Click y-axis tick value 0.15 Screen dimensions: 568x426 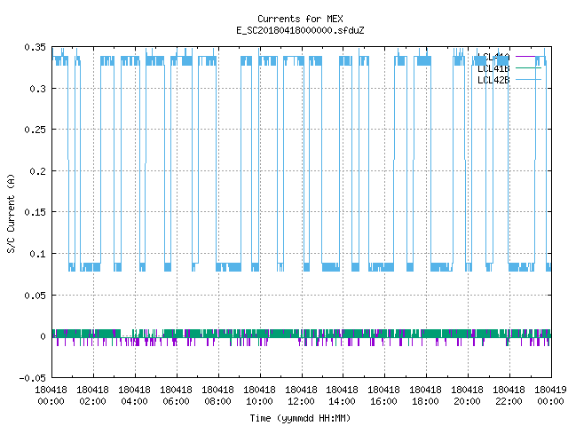35,212
